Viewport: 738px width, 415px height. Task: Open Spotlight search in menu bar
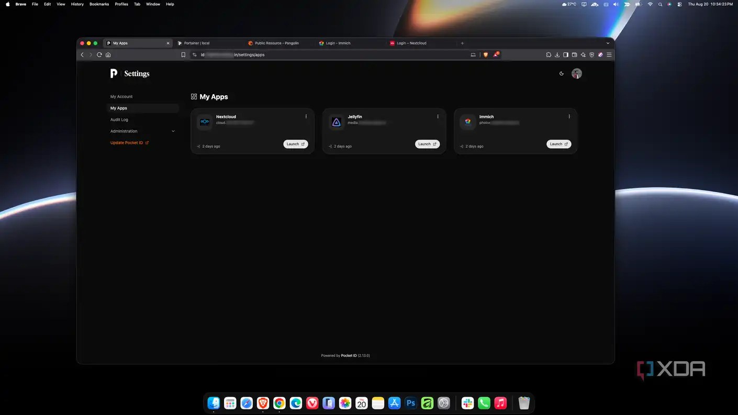(x=660, y=4)
